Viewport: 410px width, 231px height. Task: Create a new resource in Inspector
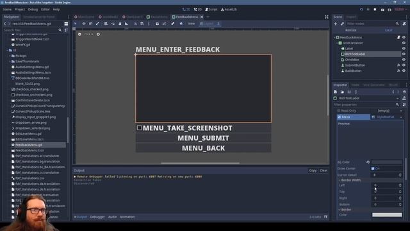(336, 92)
